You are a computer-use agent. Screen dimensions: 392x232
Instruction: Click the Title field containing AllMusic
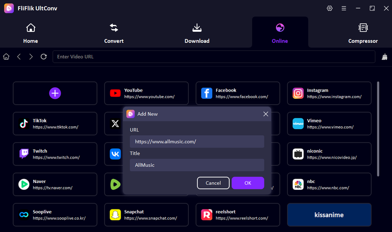tap(197, 165)
